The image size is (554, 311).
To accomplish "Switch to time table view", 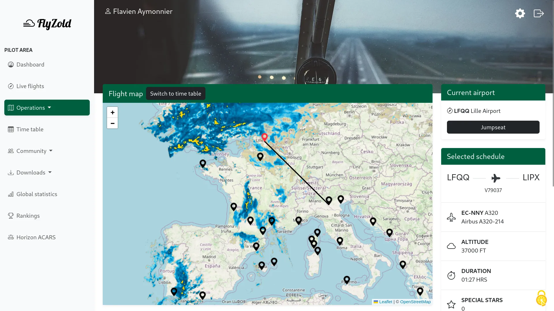I will 176,93.
